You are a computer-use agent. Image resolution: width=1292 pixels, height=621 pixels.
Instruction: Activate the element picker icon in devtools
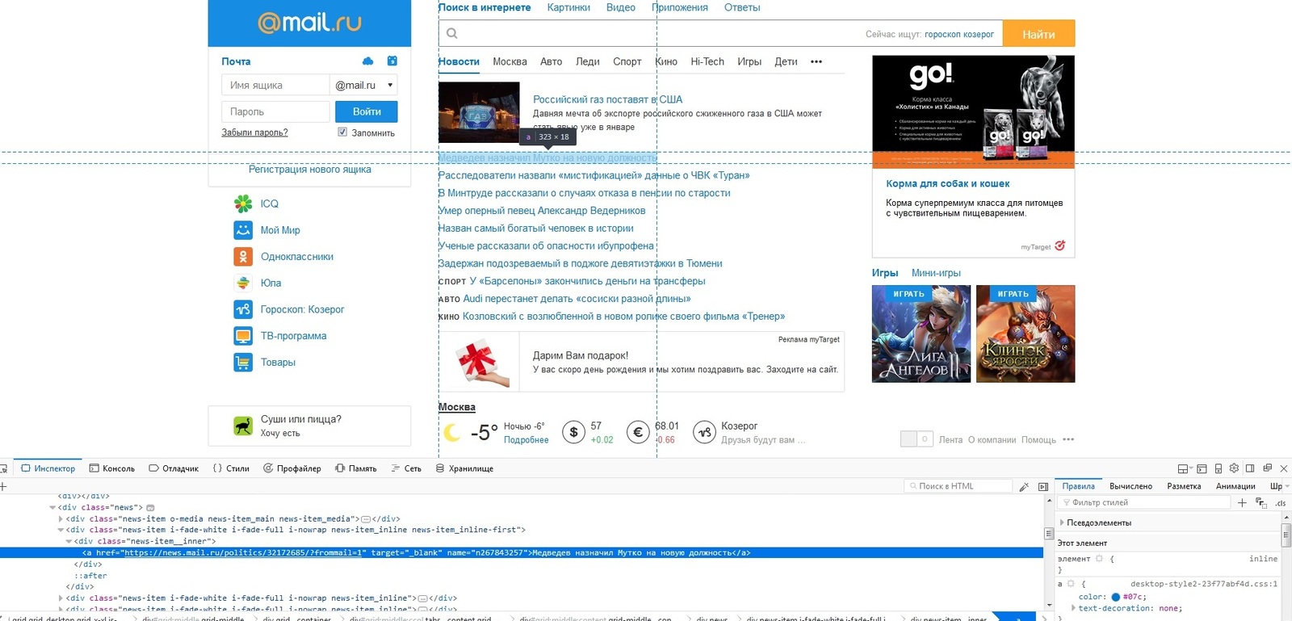click(x=3, y=468)
